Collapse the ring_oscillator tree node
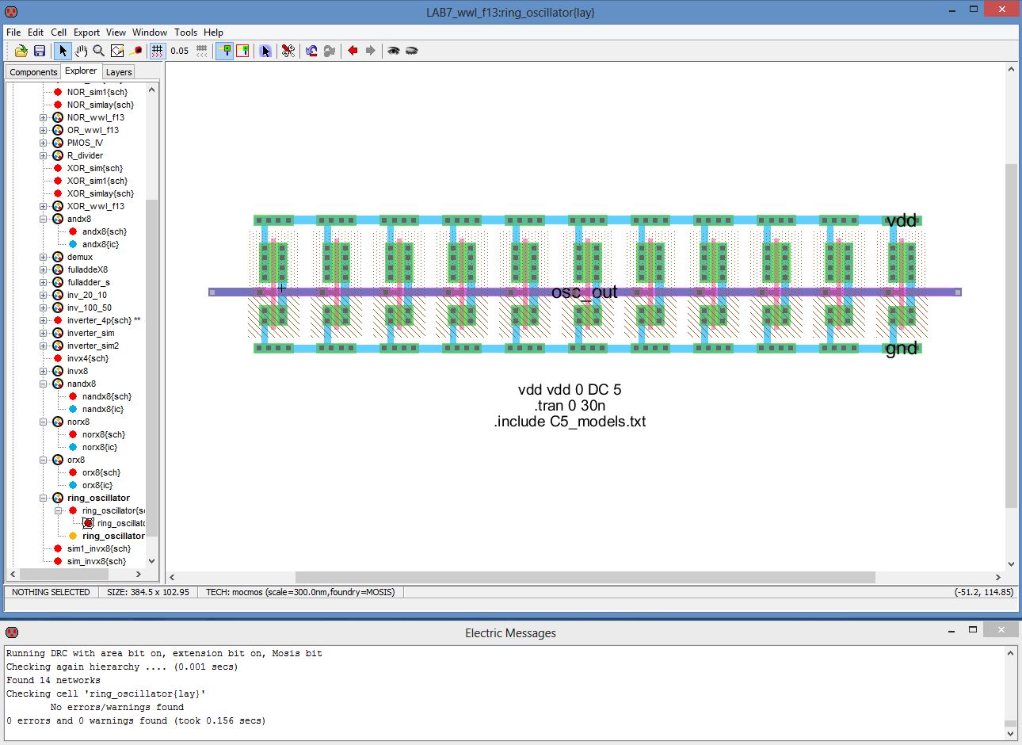Image resolution: width=1022 pixels, height=745 pixels. (x=44, y=498)
